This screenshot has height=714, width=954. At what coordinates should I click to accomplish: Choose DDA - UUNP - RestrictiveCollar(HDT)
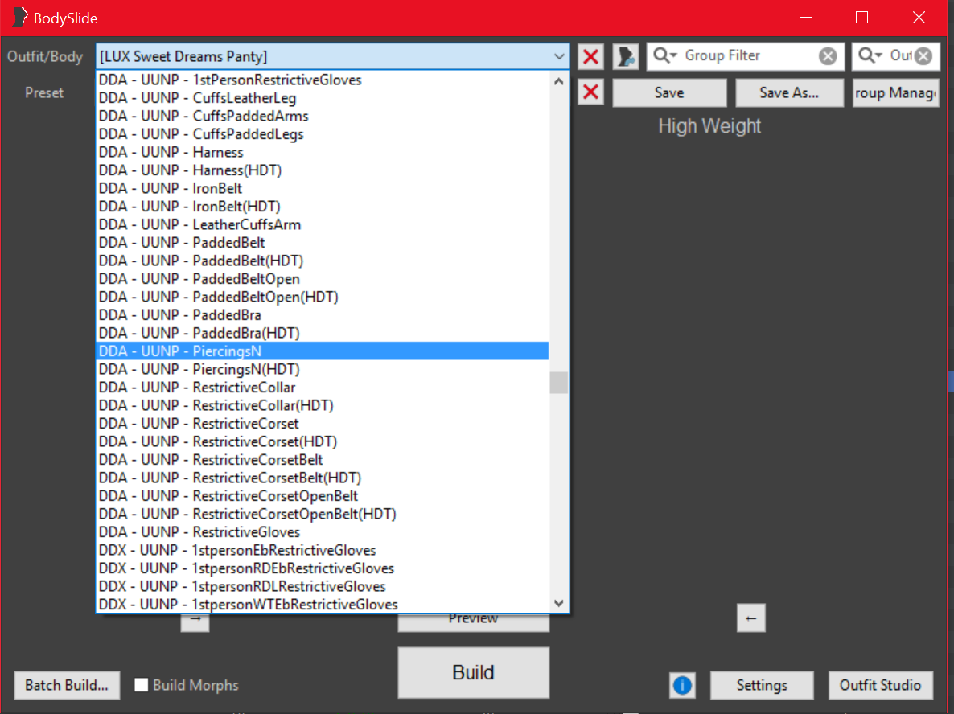click(323, 406)
